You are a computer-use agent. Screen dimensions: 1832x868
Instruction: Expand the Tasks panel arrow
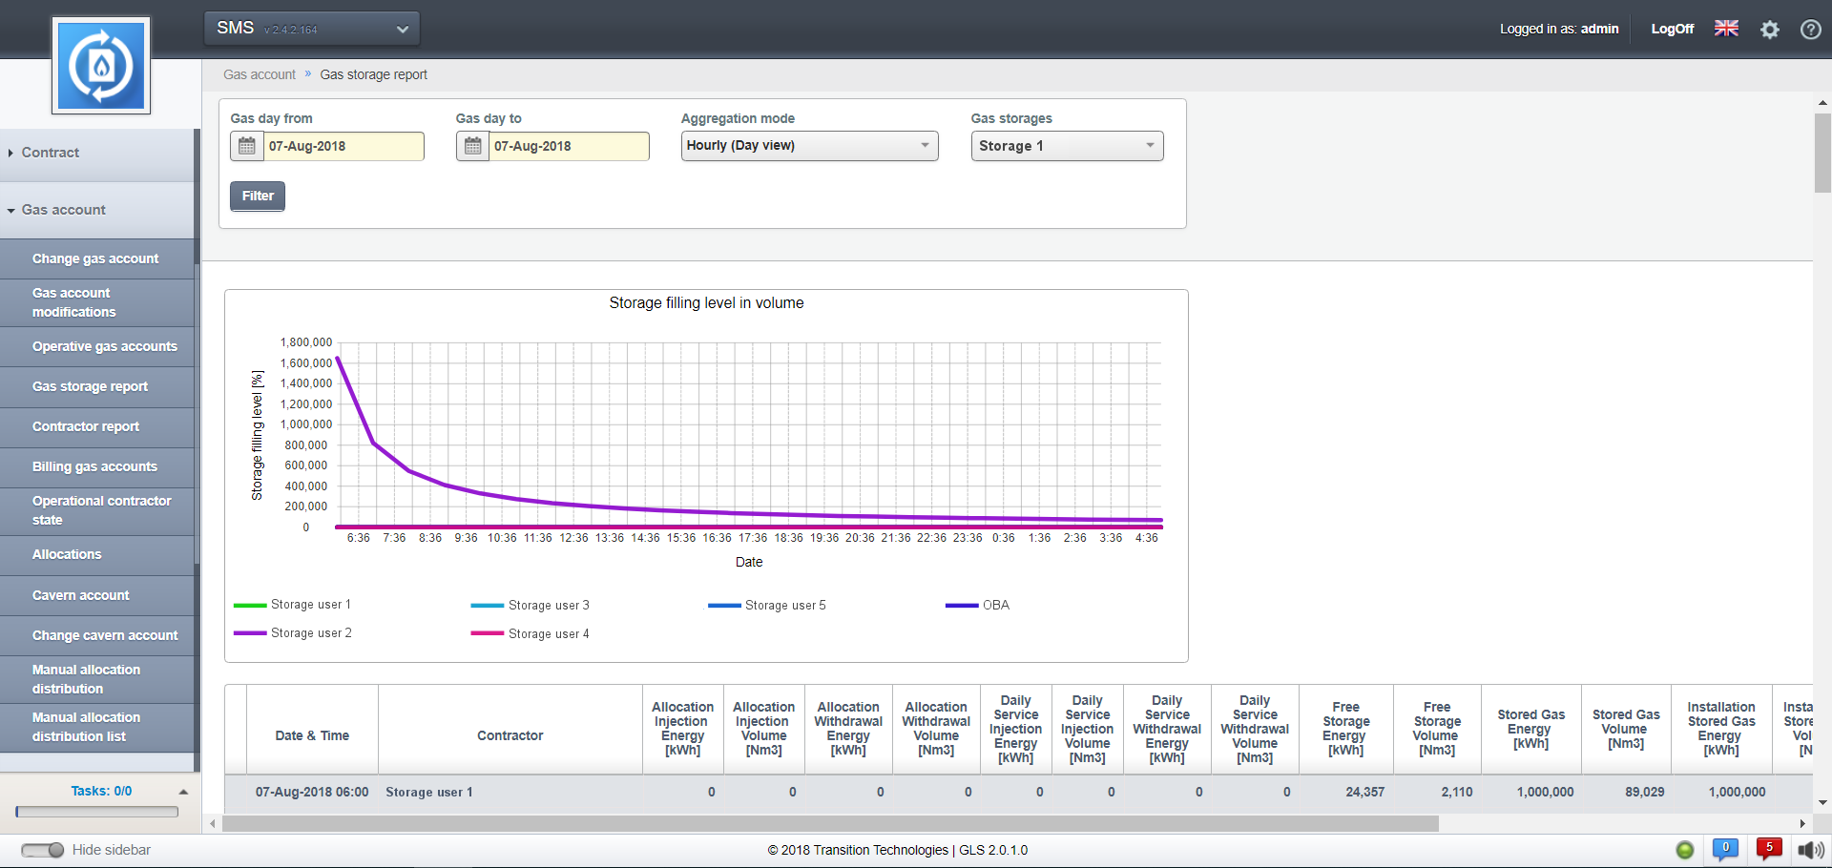point(183,792)
